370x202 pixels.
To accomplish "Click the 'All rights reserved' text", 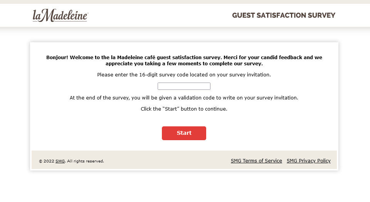I will coord(85,161).
